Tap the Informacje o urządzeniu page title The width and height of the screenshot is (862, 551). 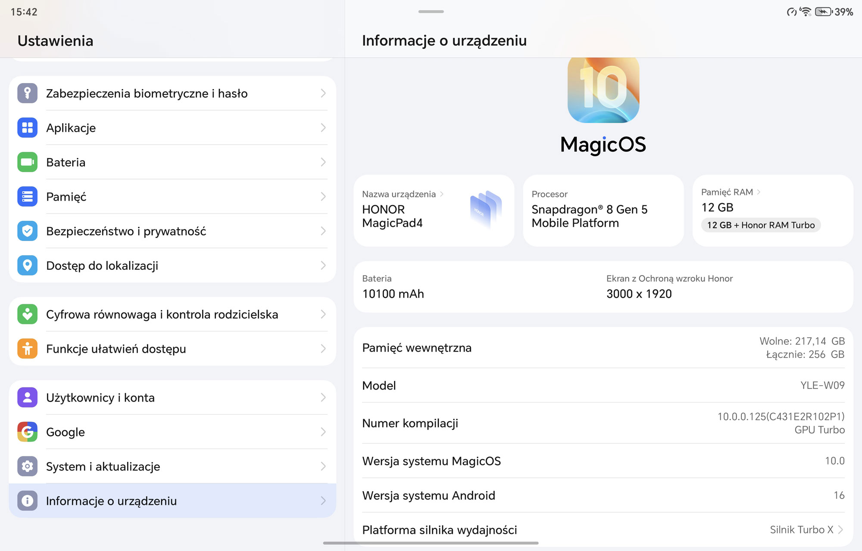(444, 41)
